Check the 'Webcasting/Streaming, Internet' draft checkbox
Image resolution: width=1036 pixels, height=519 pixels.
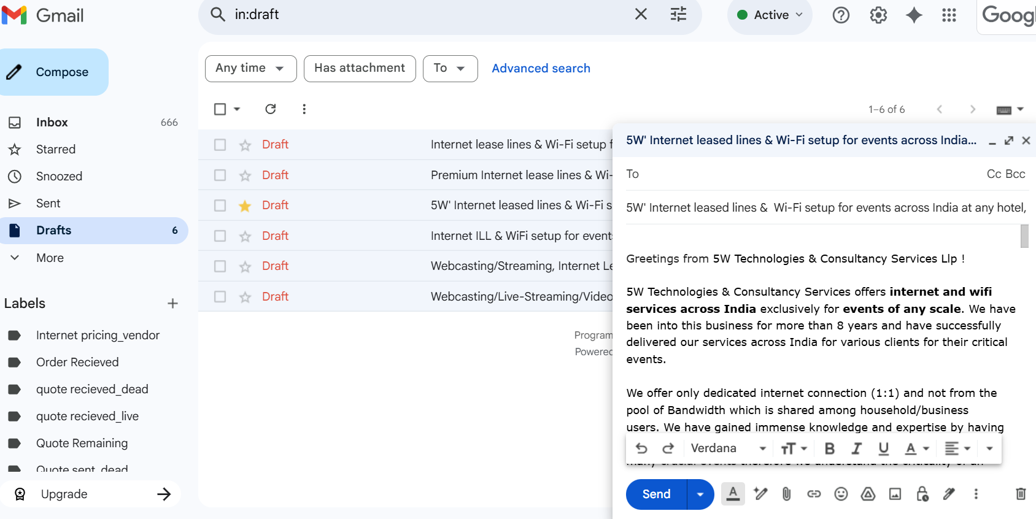click(220, 266)
